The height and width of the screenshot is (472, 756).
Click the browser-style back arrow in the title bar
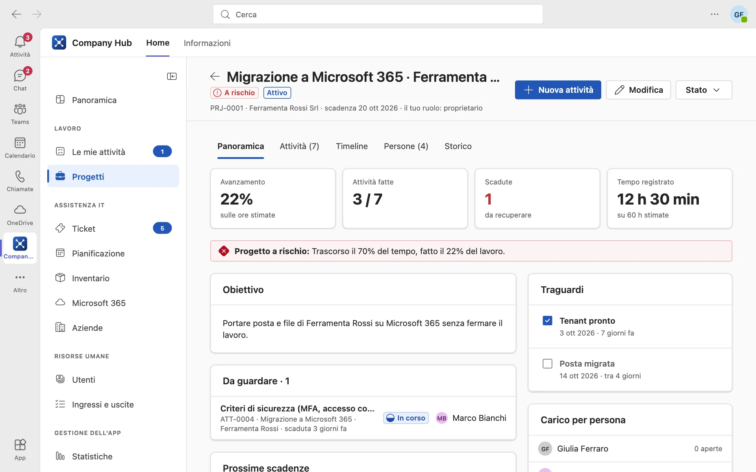17,15
